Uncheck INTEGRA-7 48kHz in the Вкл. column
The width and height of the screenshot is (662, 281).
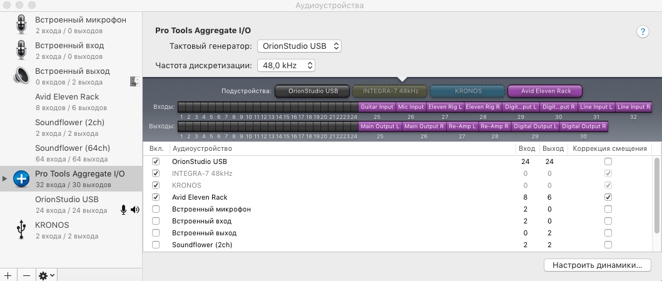tap(156, 173)
